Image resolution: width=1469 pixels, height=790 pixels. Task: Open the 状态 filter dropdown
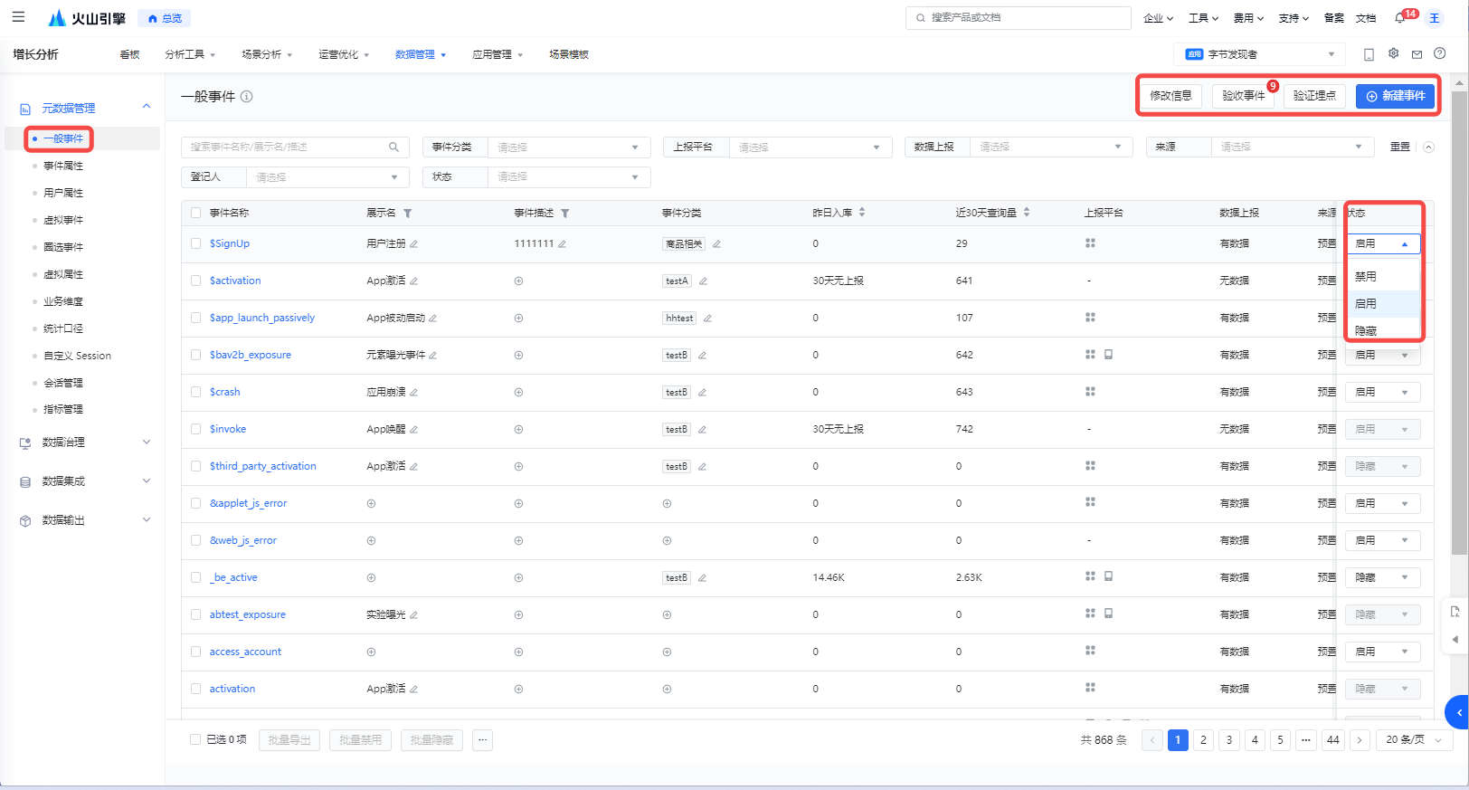569,177
